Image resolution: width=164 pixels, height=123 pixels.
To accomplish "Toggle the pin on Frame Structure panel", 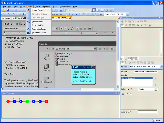I will (116, 93).
